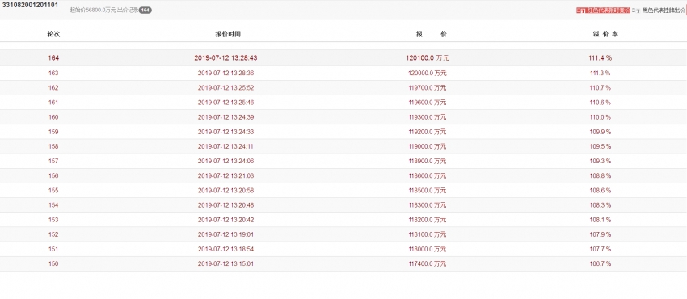Click the bid 120000.0 万元
The image size is (687, 299).
tap(427, 73)
